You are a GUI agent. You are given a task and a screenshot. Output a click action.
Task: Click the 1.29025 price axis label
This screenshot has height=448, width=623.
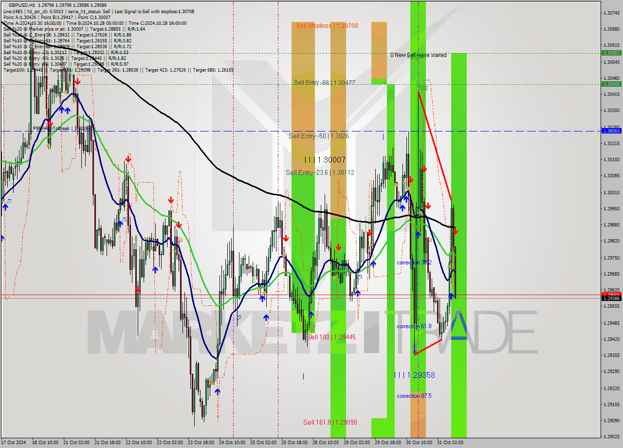(611, 436)
